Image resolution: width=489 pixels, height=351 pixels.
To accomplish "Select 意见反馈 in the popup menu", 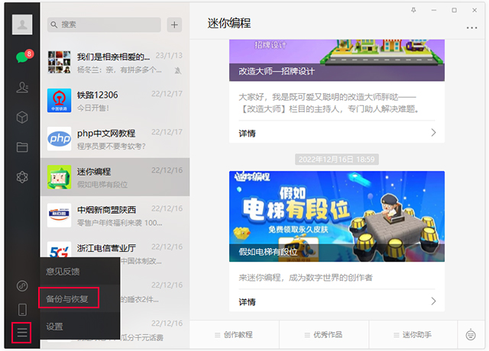I will [x=79, y=272].
